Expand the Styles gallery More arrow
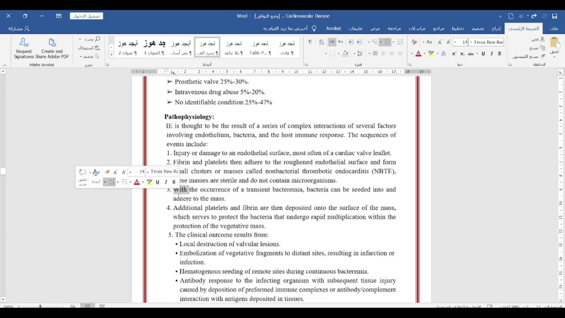565x318 pixels. click(x=111, y=54)
